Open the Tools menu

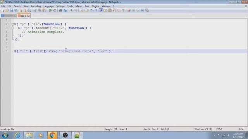(70, 6)
